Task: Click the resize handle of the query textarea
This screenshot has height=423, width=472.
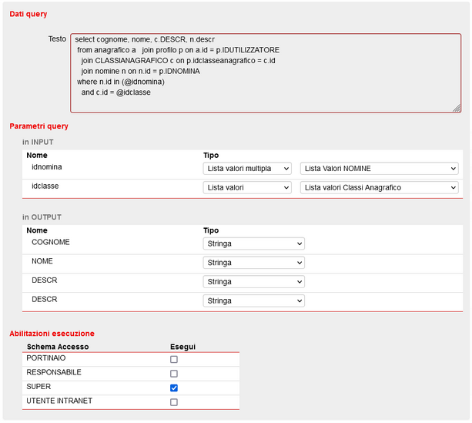Action: 457,109
